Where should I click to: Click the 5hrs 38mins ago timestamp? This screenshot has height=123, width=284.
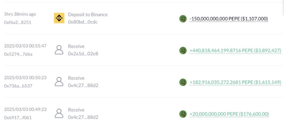point(20,14)
